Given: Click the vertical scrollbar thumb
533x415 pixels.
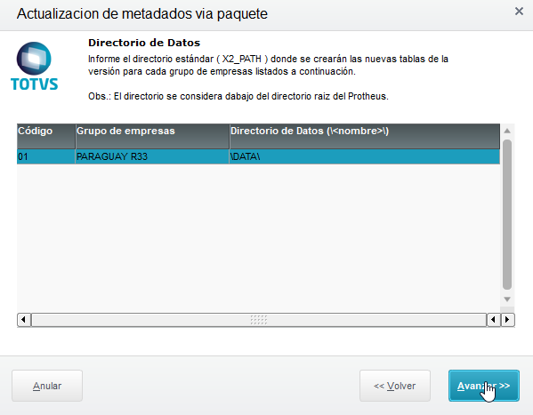Looking at the screenshot, I should pyautogui.click(x=507, y=214).
